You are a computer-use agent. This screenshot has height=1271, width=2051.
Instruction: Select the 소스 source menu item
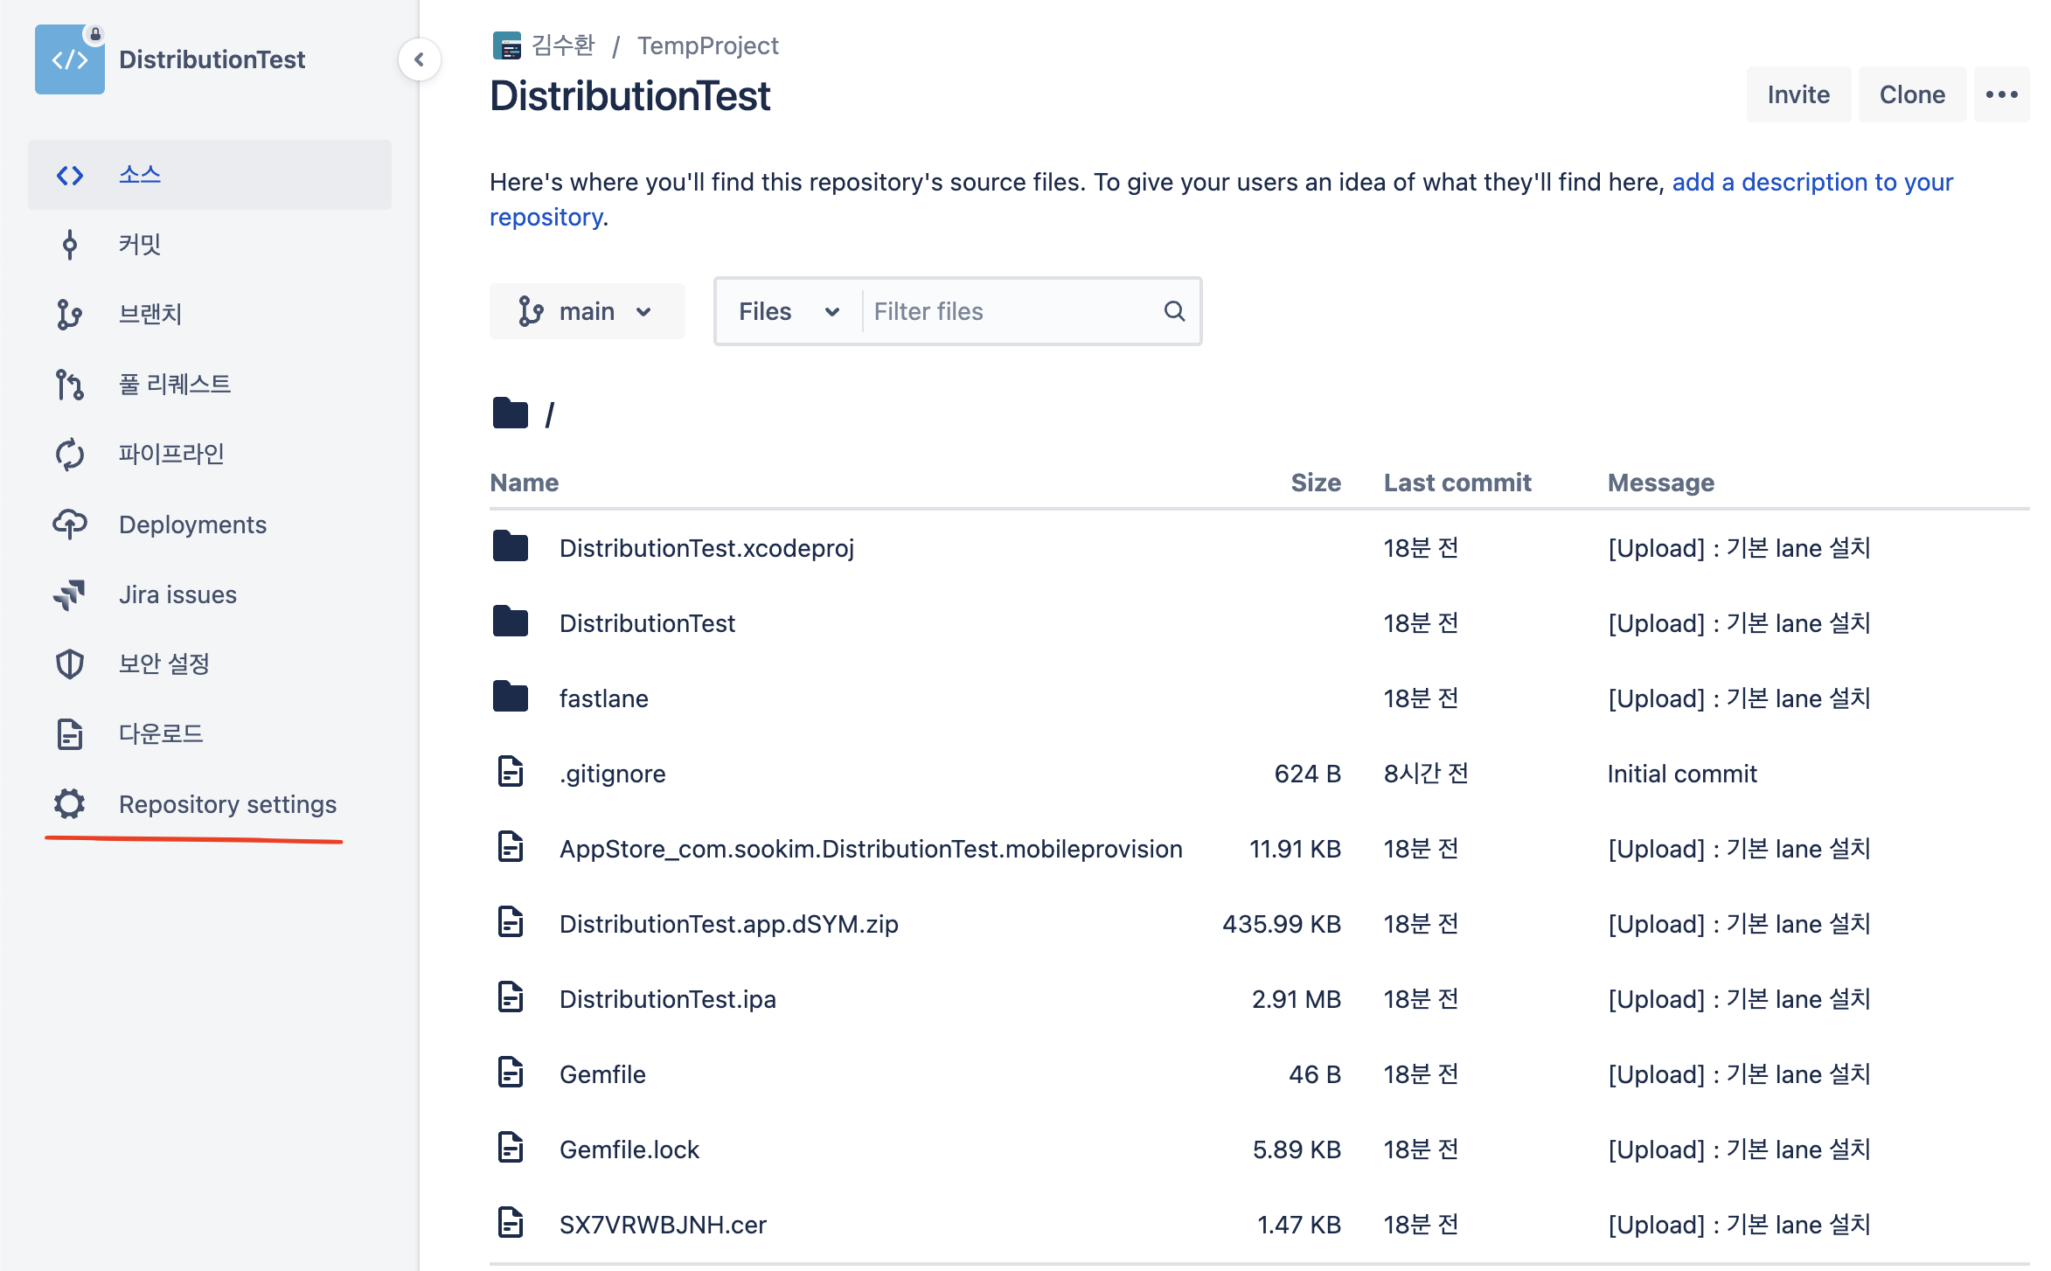140,175
